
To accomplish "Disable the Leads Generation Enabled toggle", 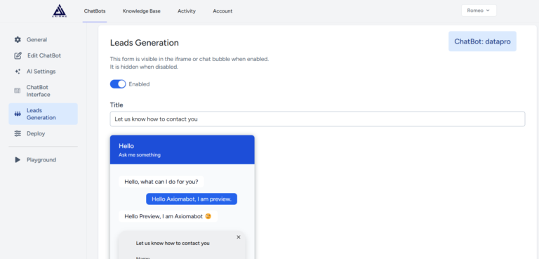I will coord(118,84).
